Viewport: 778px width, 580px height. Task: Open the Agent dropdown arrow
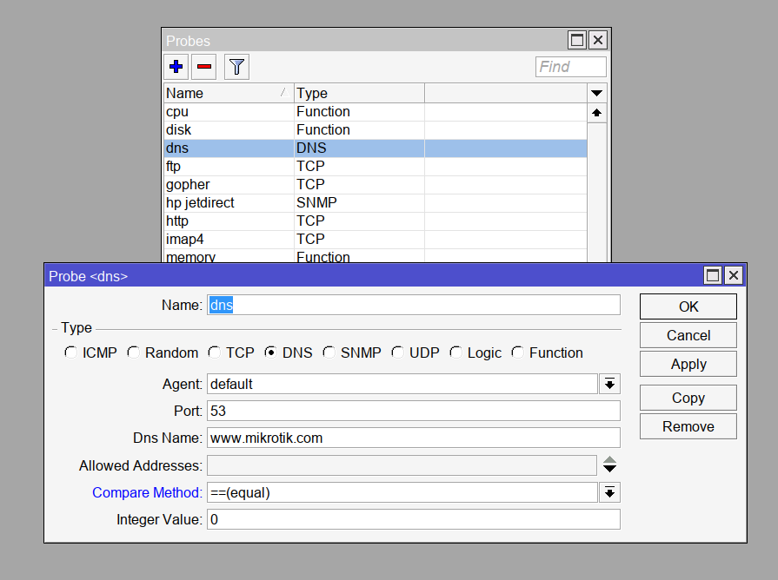pos(610,384)
